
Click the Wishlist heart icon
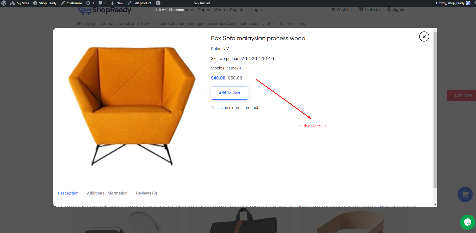333,10
